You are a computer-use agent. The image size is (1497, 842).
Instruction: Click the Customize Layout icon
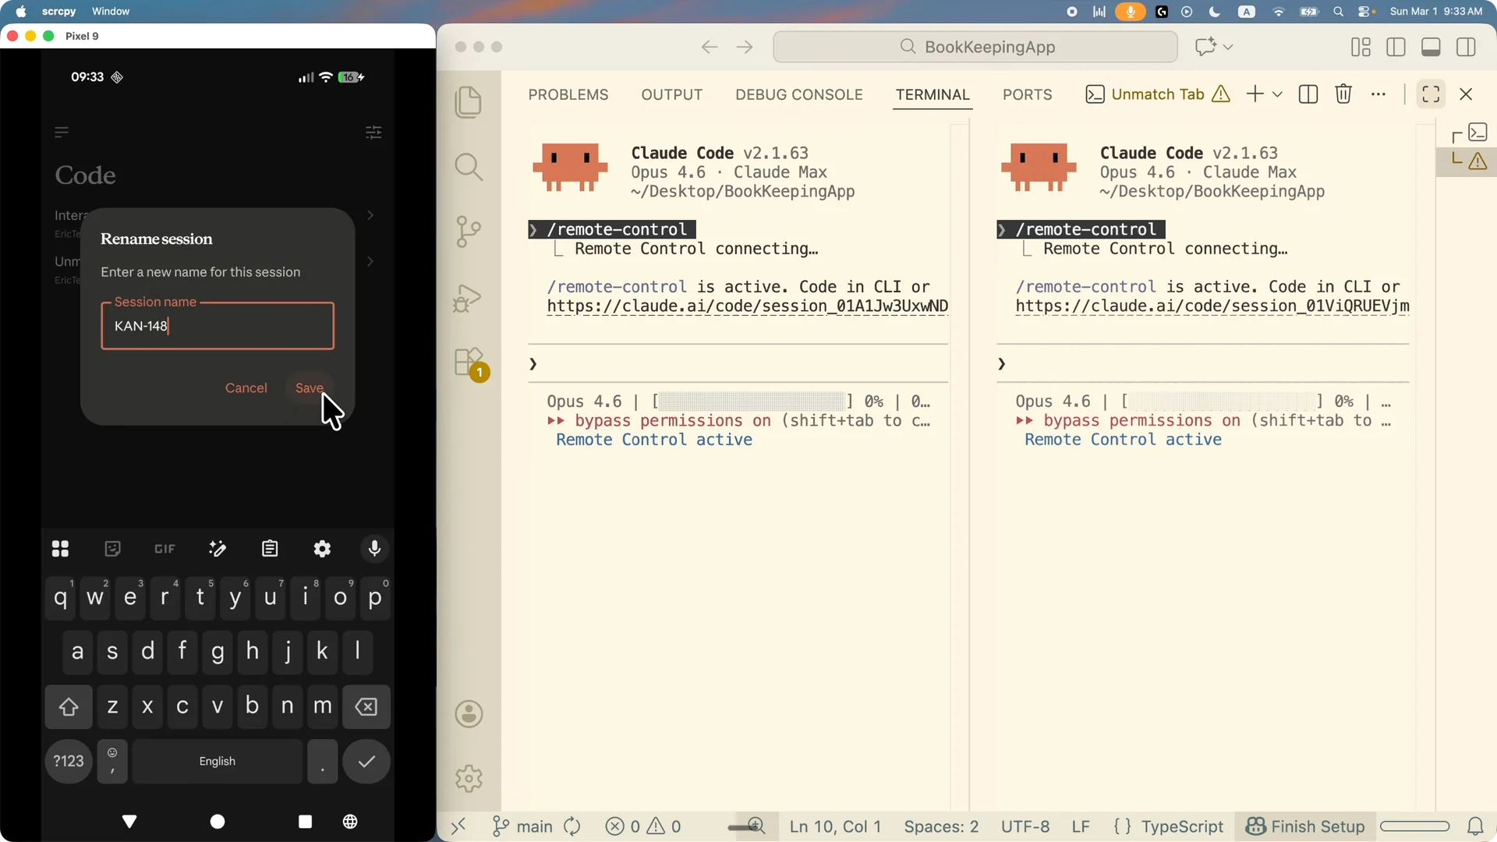click(1361, 47)
